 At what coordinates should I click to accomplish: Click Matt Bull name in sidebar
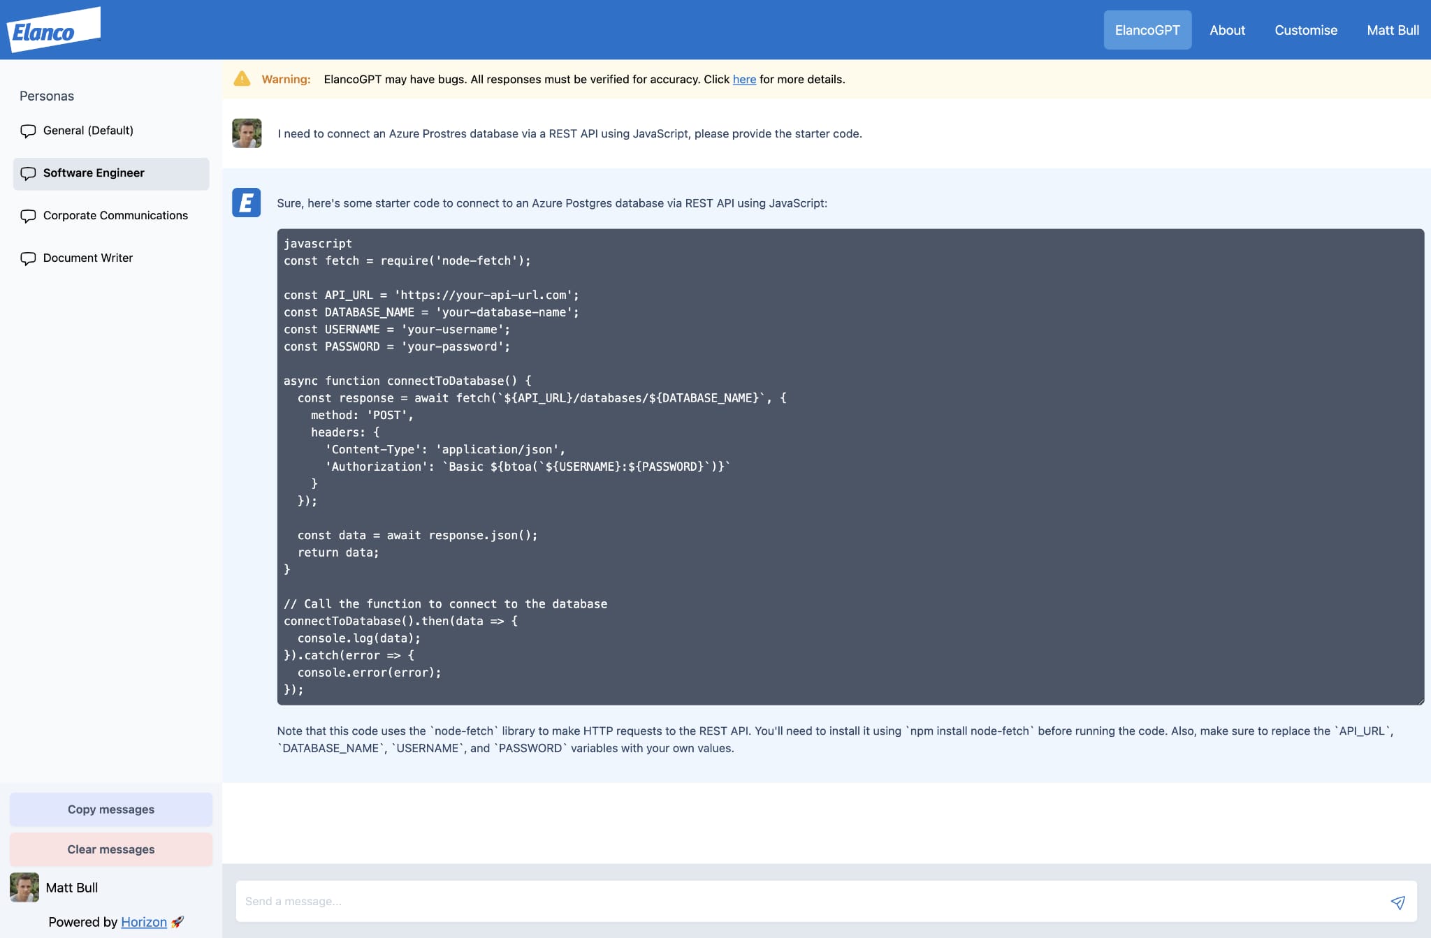click(x=72, y=888)
